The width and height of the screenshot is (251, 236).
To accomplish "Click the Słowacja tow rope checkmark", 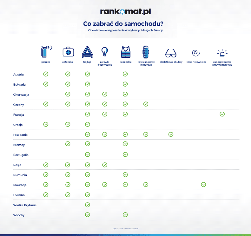I will point(203,185).
